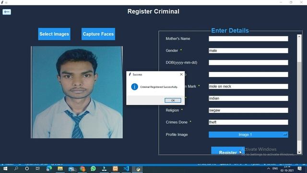
Task: Click the Religion field containing swgaw
Action: [248, 111]
